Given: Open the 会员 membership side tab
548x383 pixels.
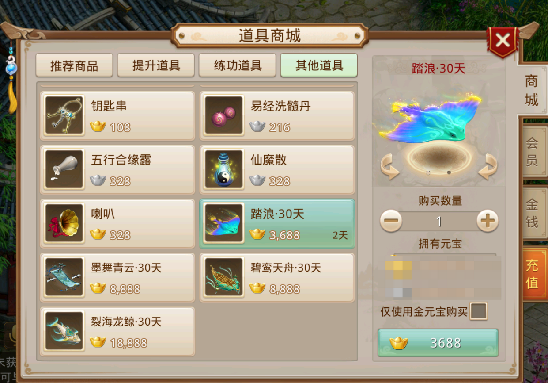Looking at the screenshot, I should (x=533, y=151).
